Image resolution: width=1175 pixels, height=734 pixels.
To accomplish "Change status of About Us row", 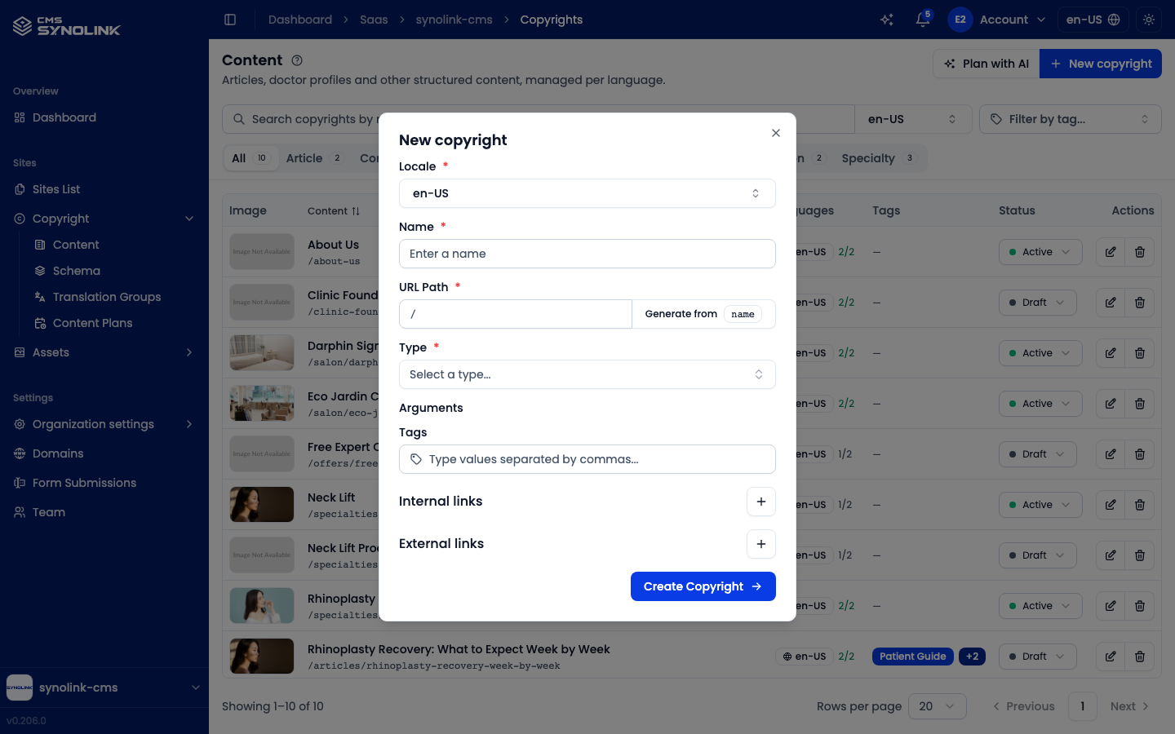I will click(1040, 252).
